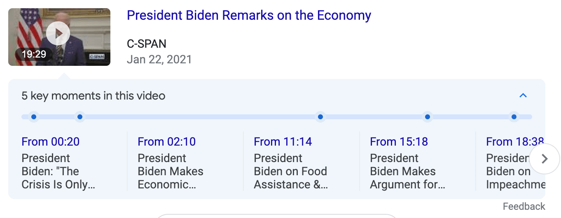Jump to the first timeline dot at 00:20
561x218 pixels.
(34, 117)
